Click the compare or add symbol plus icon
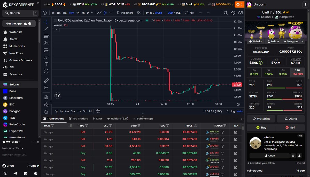Image resolution: width=310 pixels, height=177 pixels. point(45,13)
